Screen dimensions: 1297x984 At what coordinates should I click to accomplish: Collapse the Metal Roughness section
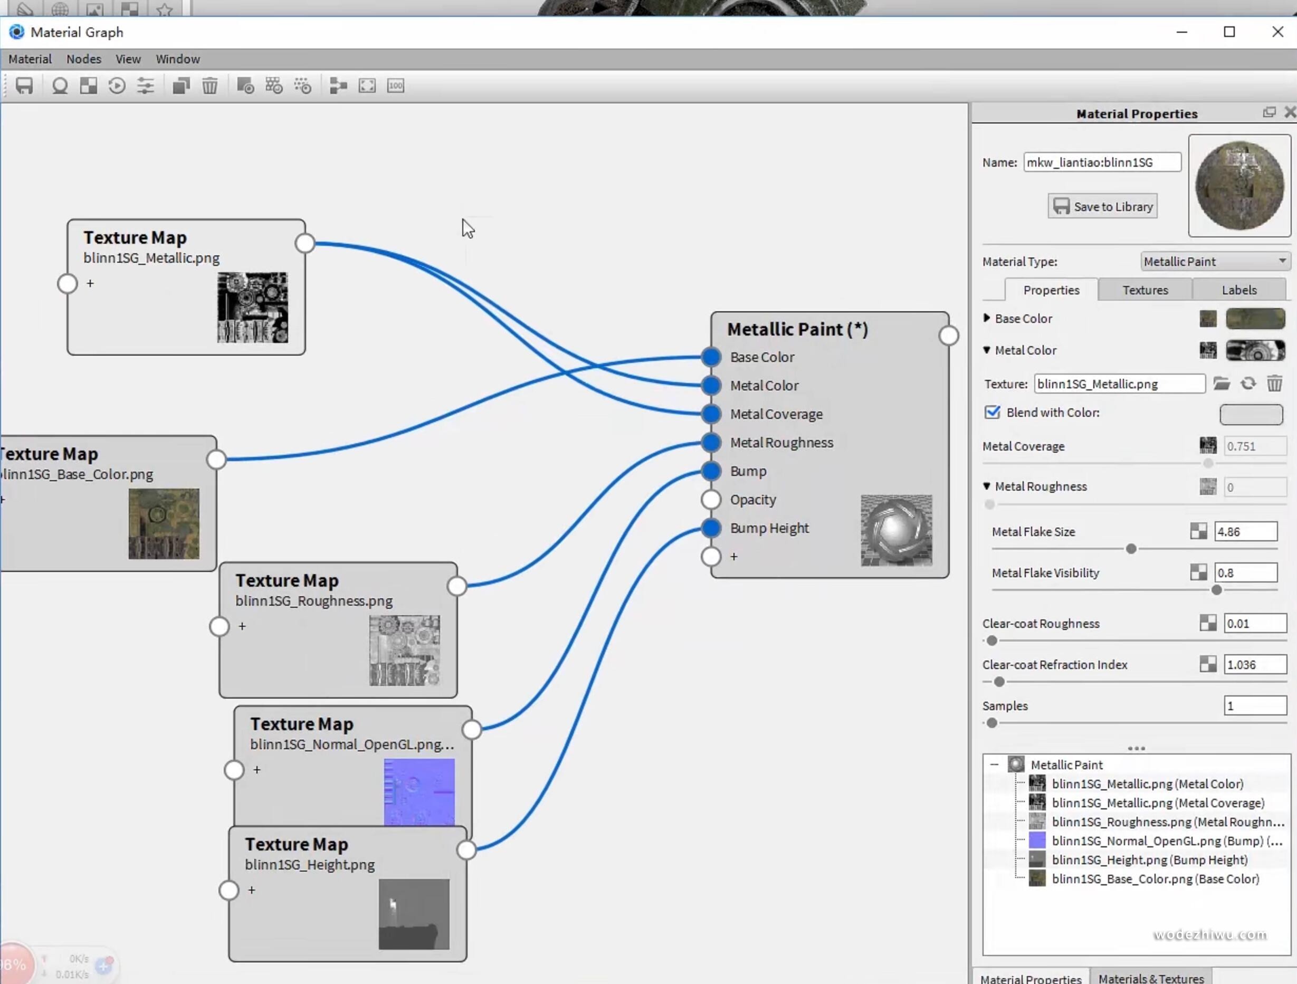pyautogui.click(x=987, y=486)
